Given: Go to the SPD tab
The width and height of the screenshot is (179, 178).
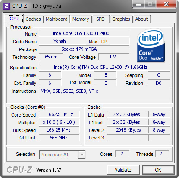Looking at the screenshot, I should (x=100, y=19).
